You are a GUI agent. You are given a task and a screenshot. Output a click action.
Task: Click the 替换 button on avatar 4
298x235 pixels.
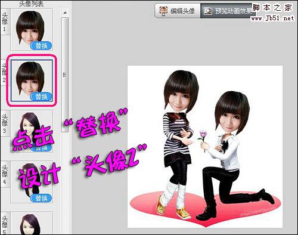41,198
